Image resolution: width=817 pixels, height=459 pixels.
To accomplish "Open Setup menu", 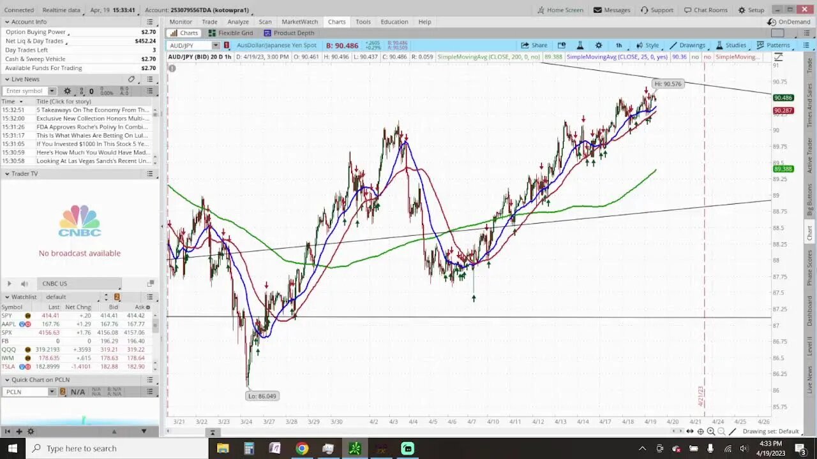I will tap(751, 10).
